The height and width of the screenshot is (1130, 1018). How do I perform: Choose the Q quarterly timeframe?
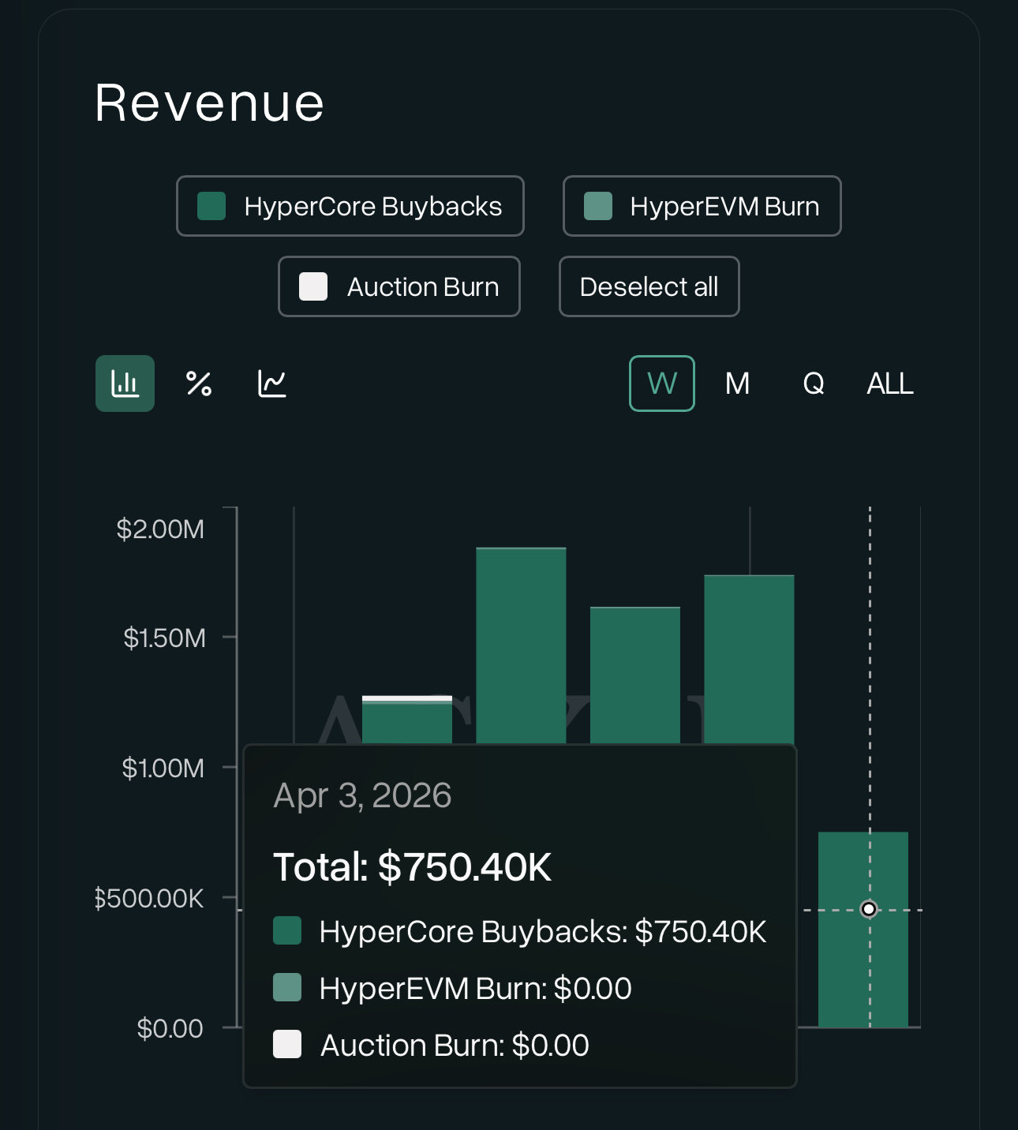point(813,384)
